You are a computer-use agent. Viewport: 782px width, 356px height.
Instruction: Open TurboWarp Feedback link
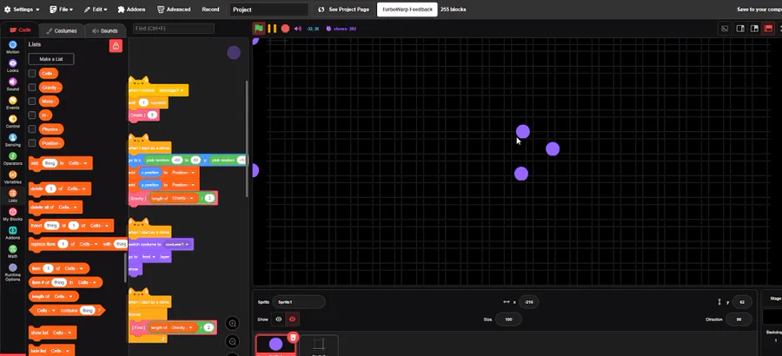(x=408, y=10)
